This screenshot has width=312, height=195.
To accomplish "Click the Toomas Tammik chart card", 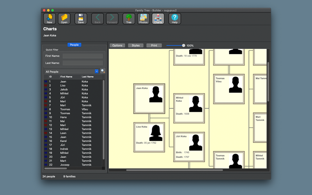I will [x=229, y=160].
